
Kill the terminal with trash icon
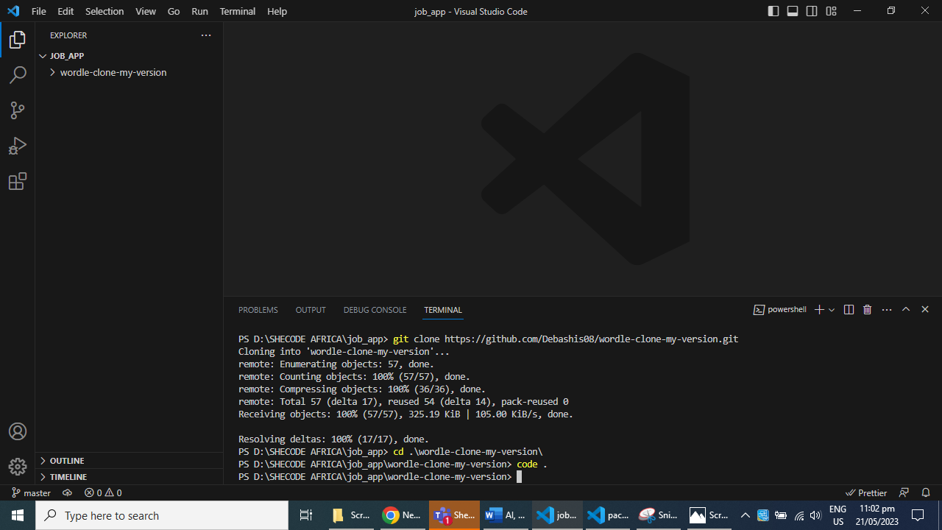click(x=867, y=310)
